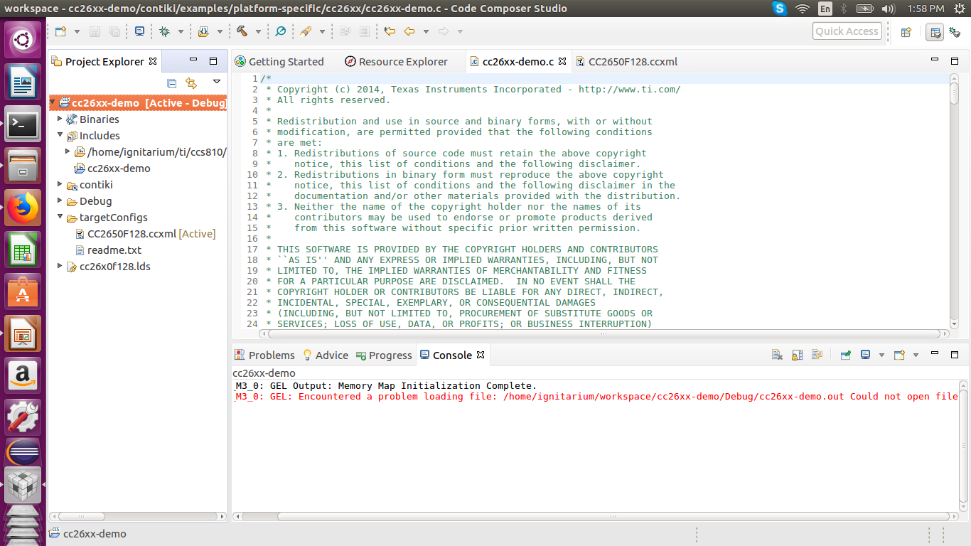This screenshot has width=971, height=546.
Task: Open Terminal from the Ubuntu launcher
Action: coord(23,126)
